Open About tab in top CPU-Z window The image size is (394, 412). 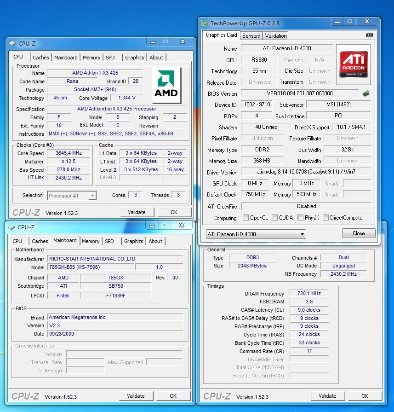coord(156,58)
